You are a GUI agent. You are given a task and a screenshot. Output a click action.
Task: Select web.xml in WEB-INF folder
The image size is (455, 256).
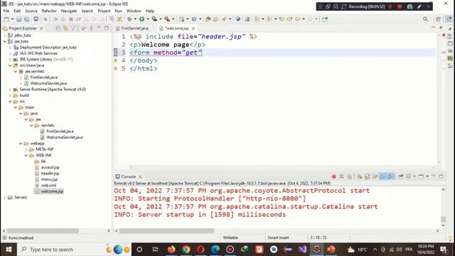pos(48,185)
